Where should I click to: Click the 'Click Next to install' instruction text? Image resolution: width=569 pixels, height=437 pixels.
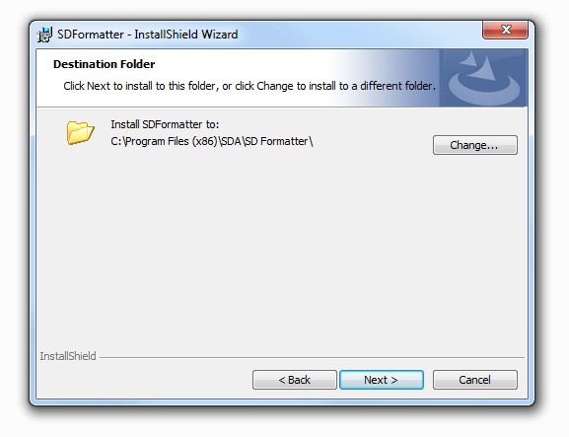(249, 86)
